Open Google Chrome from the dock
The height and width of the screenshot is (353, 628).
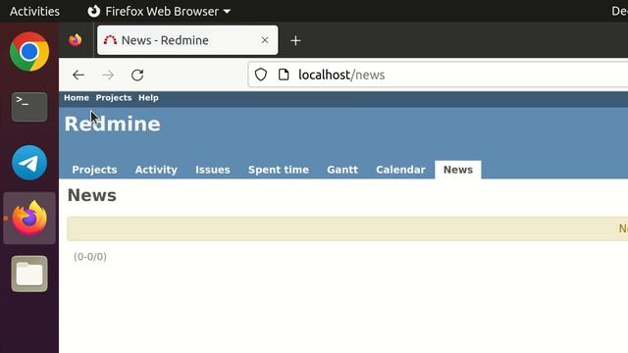point(29,52)
